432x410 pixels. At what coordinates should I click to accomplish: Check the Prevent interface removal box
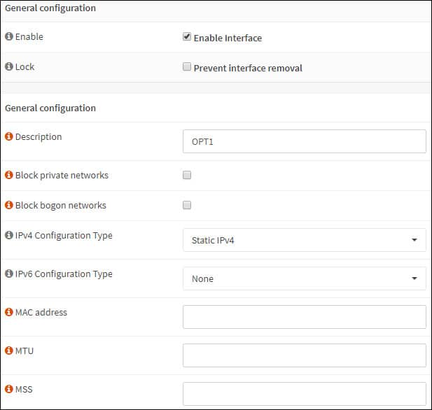coord(187,68)
